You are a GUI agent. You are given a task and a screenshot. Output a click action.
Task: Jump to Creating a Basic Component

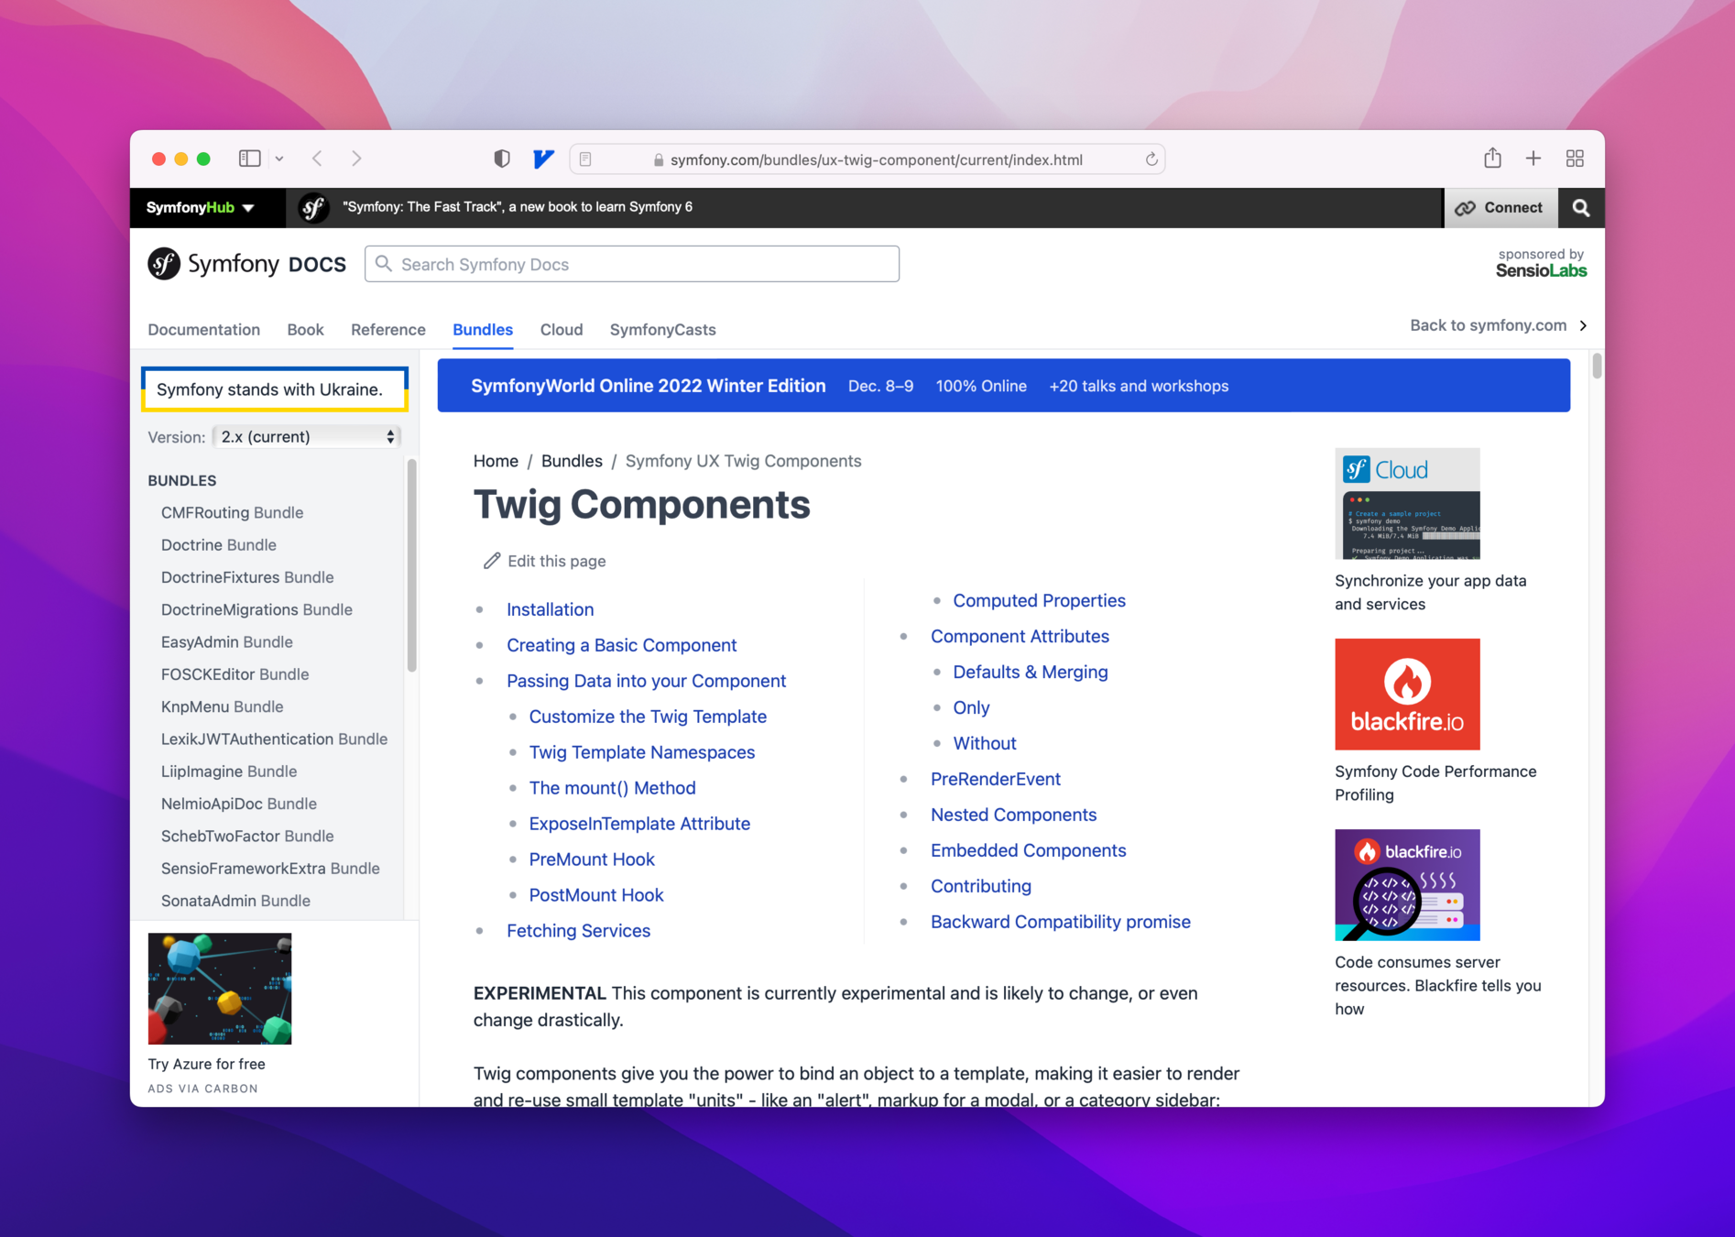point(622,645)
